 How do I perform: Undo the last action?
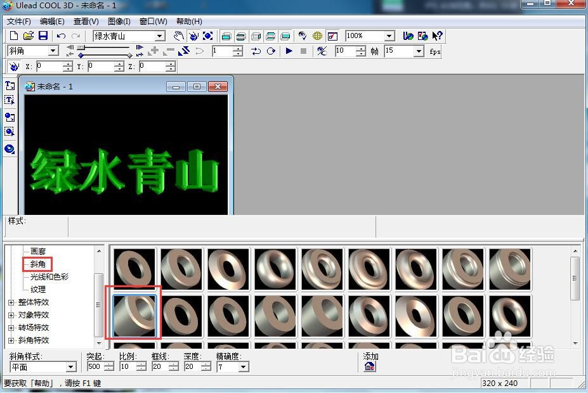coord(61,36)
